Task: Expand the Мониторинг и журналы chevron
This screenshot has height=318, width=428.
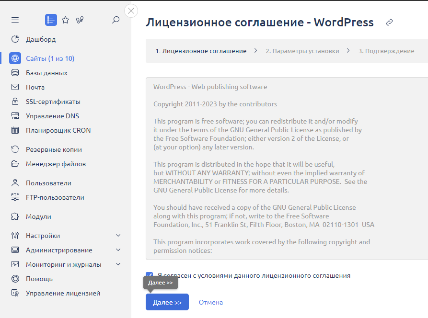Action: 118,264
